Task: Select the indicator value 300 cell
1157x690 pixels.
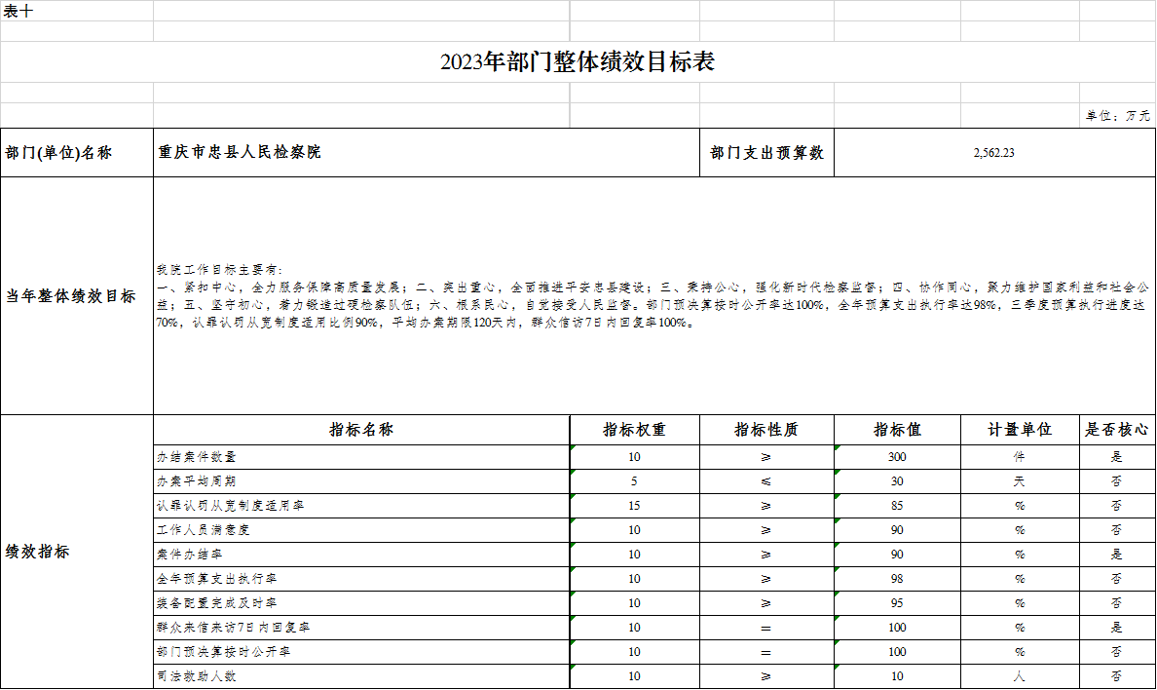Action: point(897,457)
